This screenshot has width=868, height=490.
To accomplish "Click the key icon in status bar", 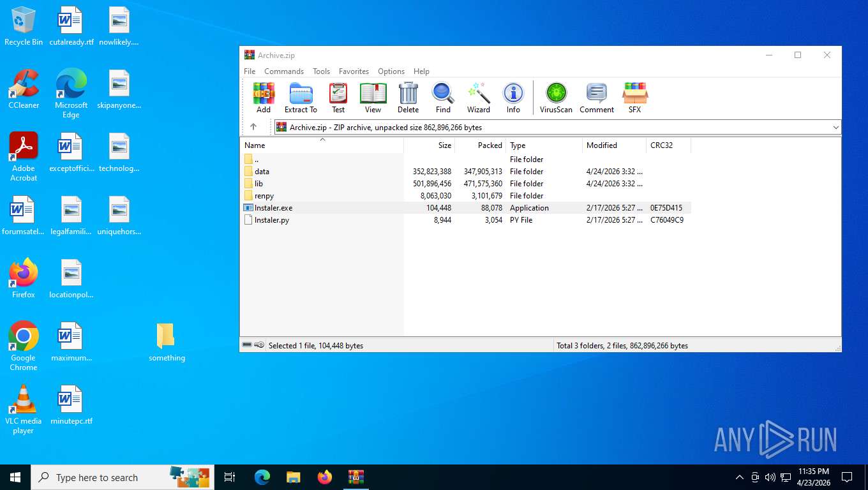I will [x=259, y=345].
